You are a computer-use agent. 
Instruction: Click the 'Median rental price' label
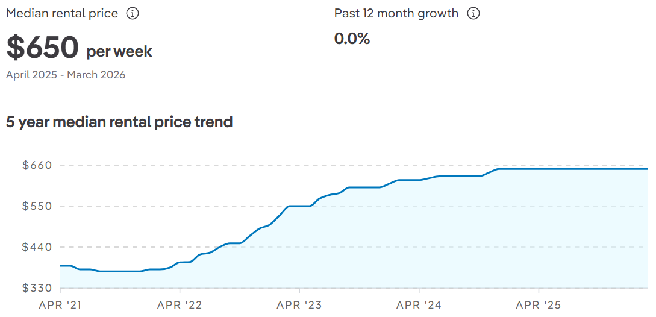point(62,13)
